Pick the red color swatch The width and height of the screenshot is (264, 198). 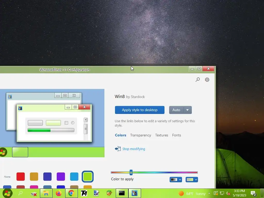tap(21, 176)
